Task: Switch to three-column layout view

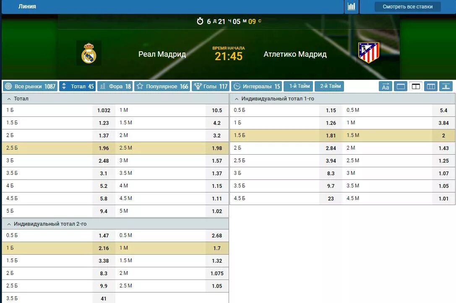Action: pyautogui.click(x=431, y=87)
